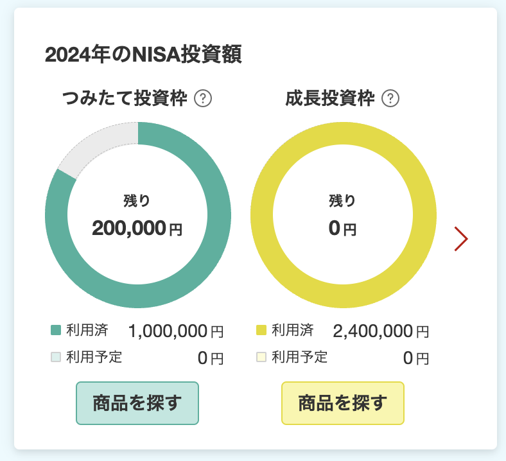Viewport: 506px width, 461px height.
Task: Click the 成長投資枠 title text
Action: 330,98
